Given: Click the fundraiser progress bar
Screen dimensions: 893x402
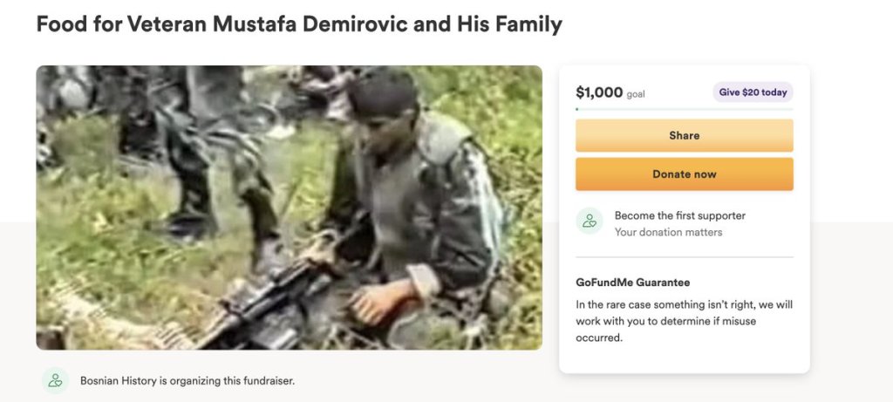Looking at the screenshot, I should coord(684,109).
